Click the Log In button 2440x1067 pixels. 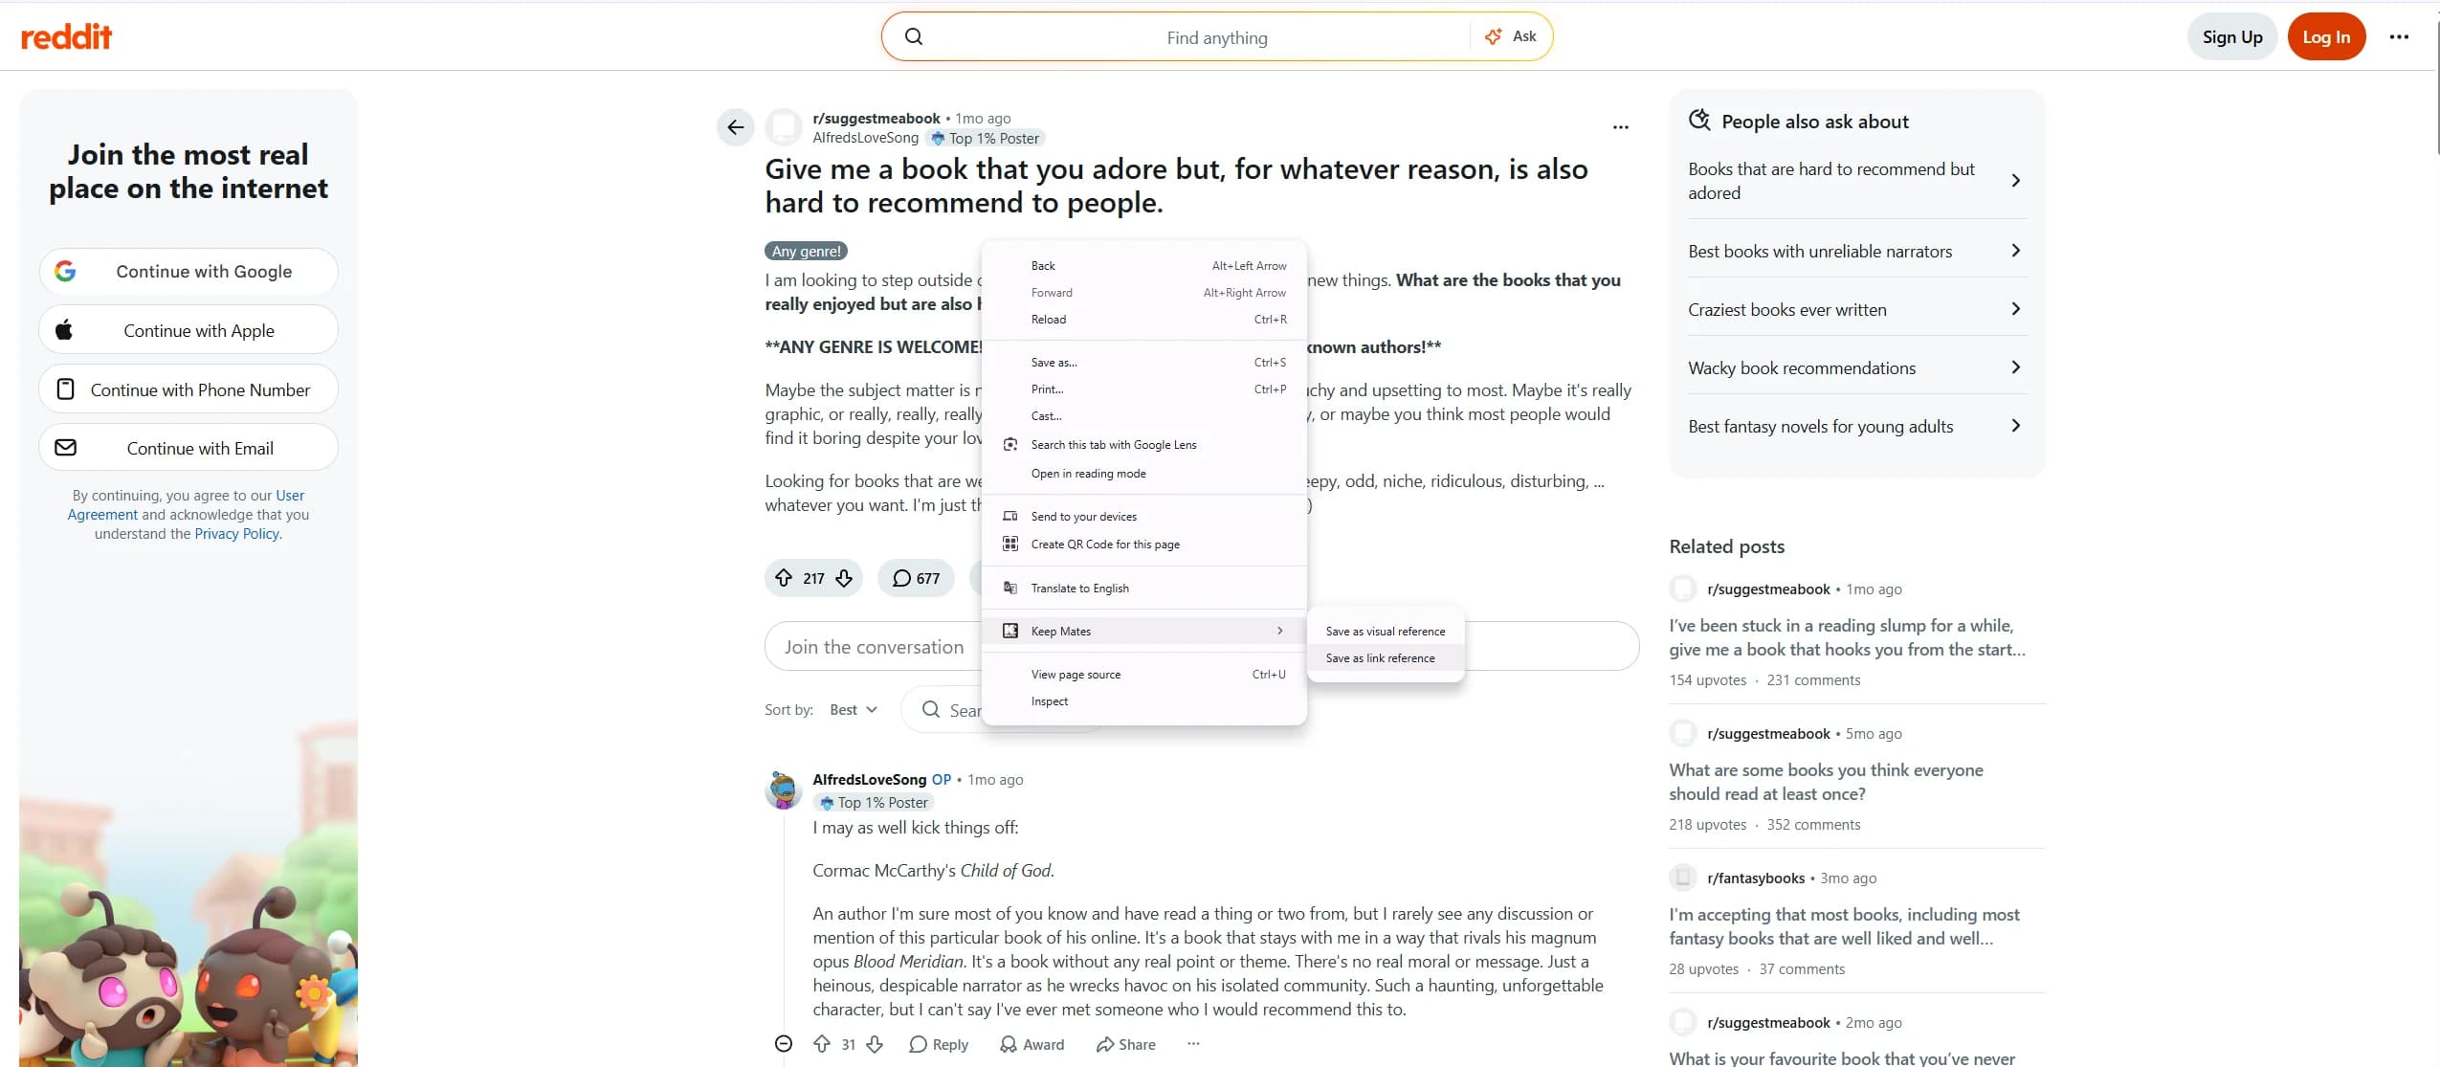click(x=2325, y=36)
